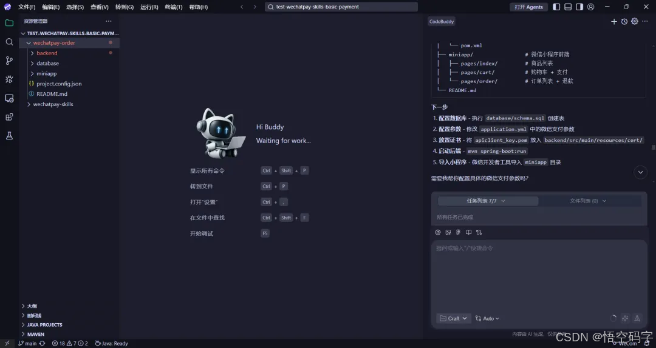The image size is (656, 348).
Task: Expand the database folder
Action: (32, 63)
